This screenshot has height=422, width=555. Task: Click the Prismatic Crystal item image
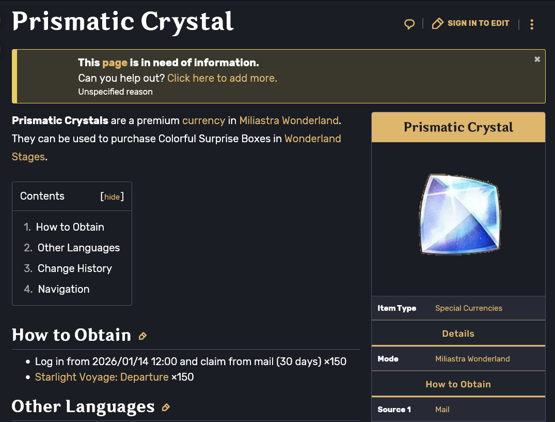tap(459, 215)
